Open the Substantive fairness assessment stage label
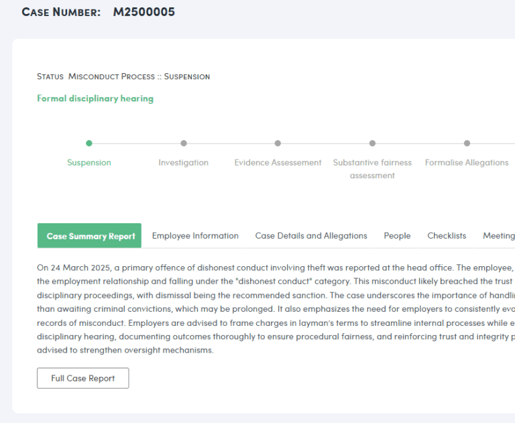 [372, 169]
